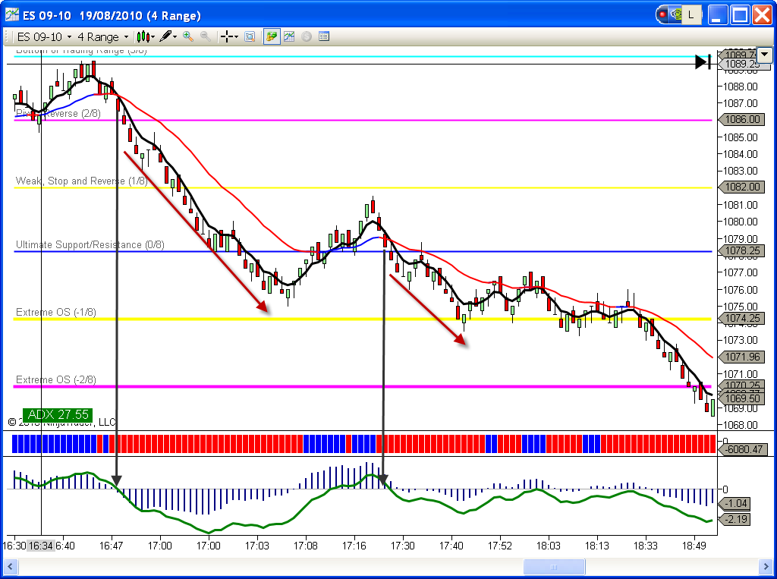The width and height of the screenshot is (777, 579).
Task: Click the greyed zoom out magnifier icon
Action: [205, 36]
